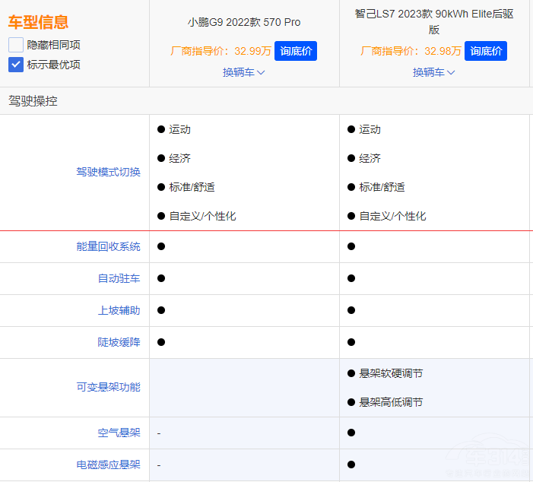Click the 32.99万 guide price of 小鹏G9
Screen dimensions: 533x482
click(252, 51)
